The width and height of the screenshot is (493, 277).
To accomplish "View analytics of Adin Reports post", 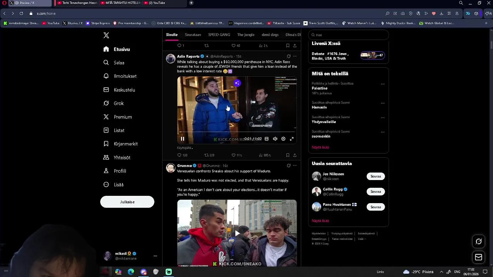I will point(265,155).
